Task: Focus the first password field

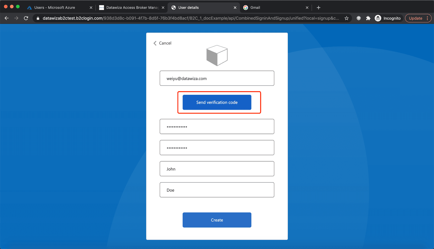Action: (217, 127)
